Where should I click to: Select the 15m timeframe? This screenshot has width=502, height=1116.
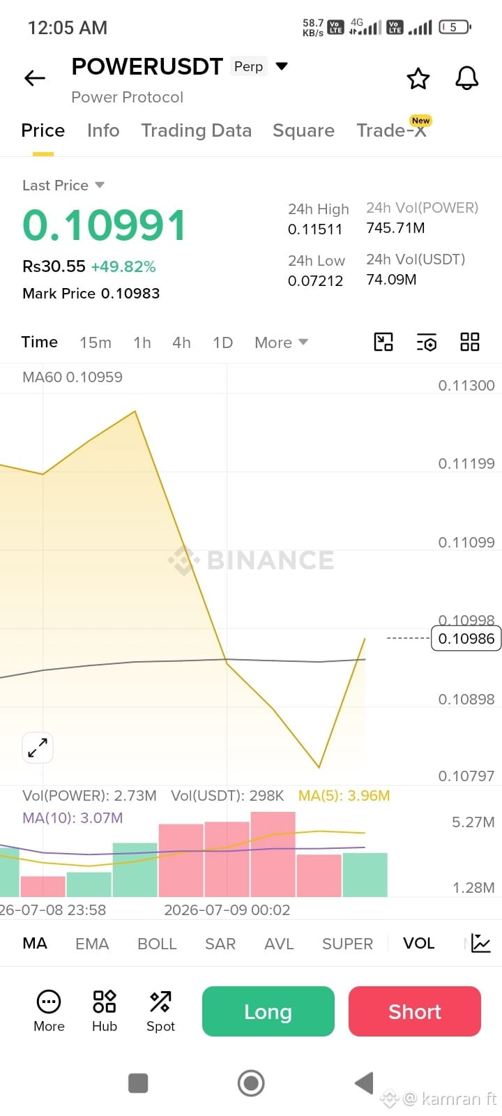point(96,342)
